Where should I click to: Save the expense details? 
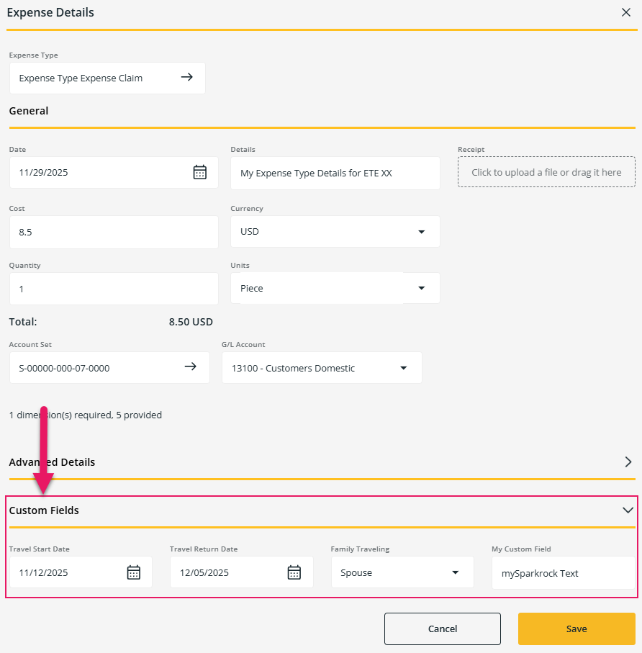pyautogui.click(x=576, y=629)
